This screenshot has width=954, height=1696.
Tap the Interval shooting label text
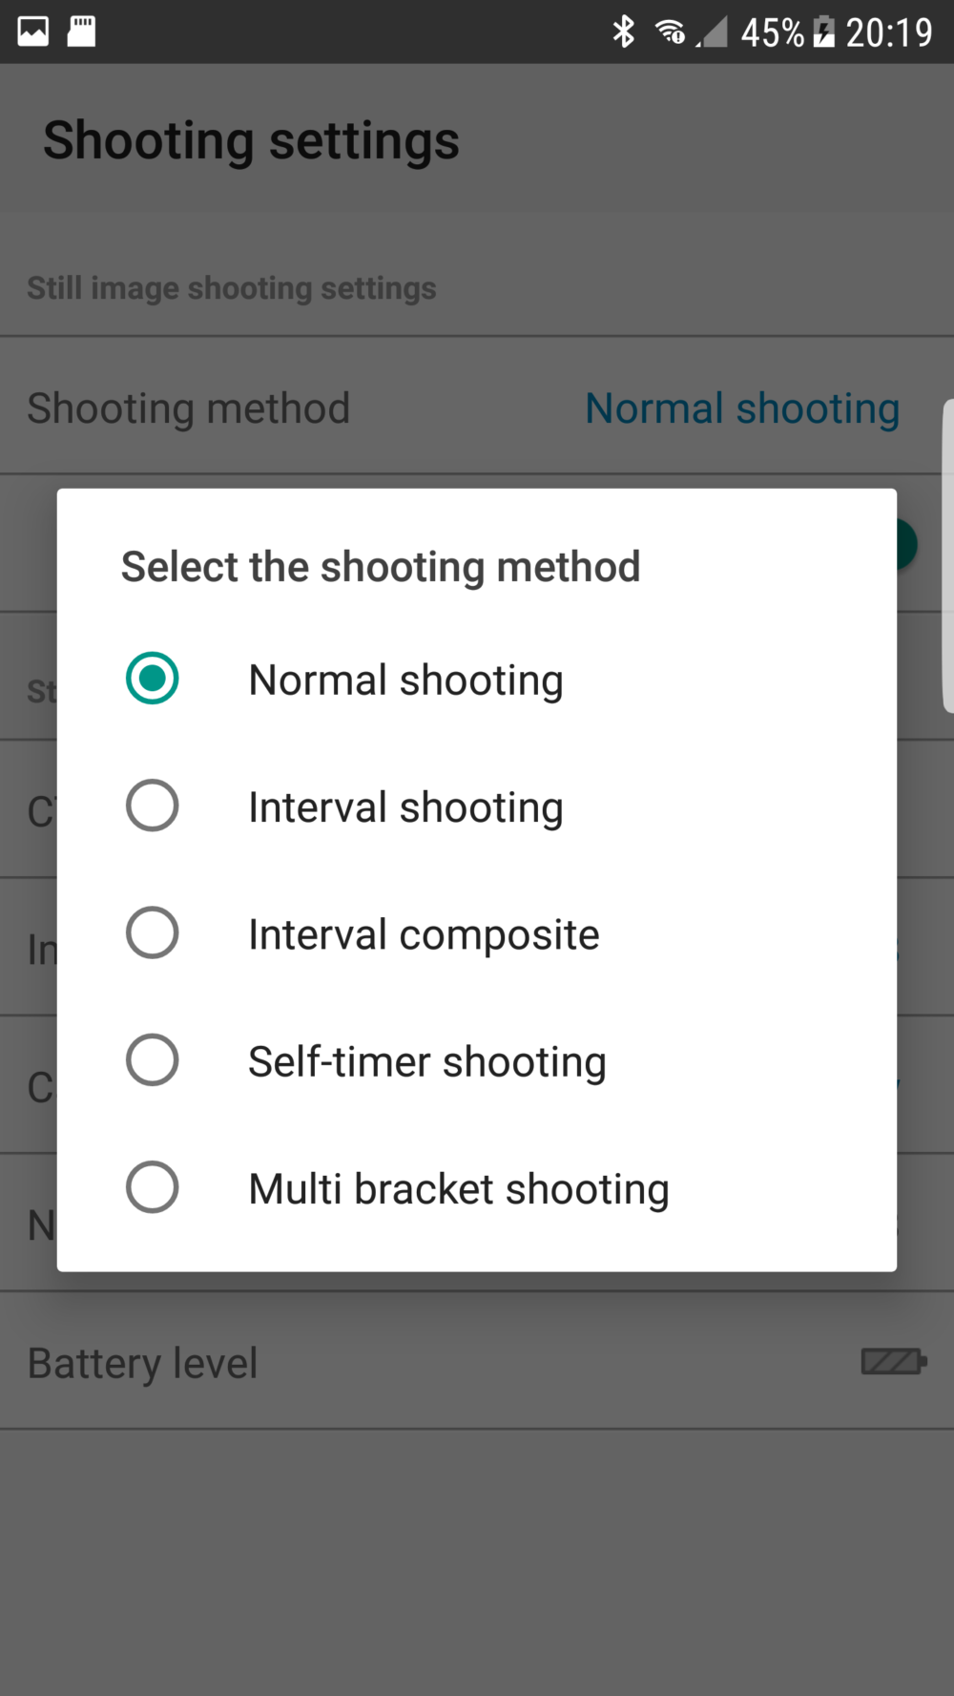[405, 807]
